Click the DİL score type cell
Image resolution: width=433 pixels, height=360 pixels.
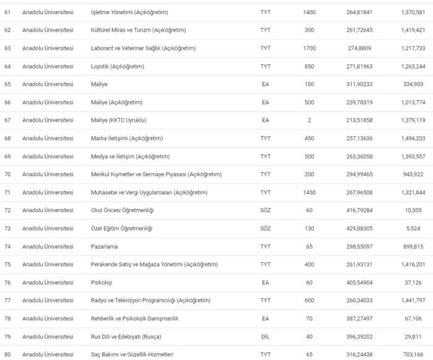pyautogui.click(x=265, y=336)
